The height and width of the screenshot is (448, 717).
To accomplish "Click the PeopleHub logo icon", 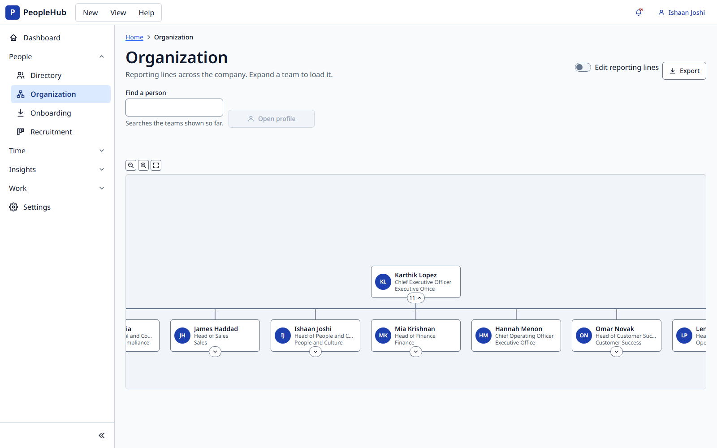I will point(13,13).
